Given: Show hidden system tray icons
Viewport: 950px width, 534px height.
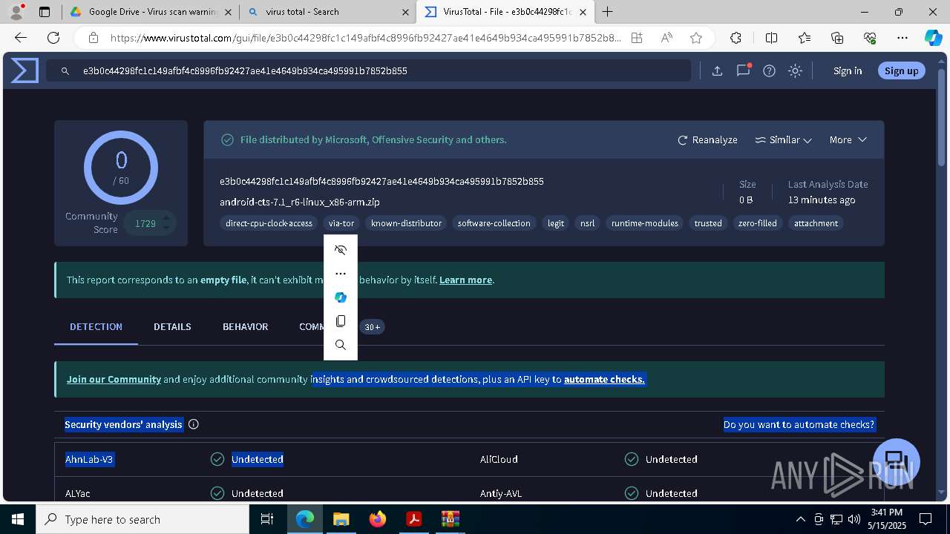Looking at the screenshot, I should (800, 519).
